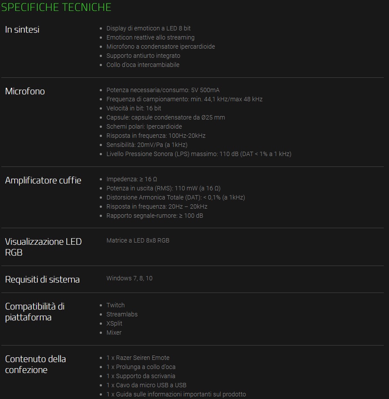Screen dimensions: 389x399
Task: Click the "Rapporto segnale-rumore" specification line
Action: pyautogui.click(x=154, y=216)
